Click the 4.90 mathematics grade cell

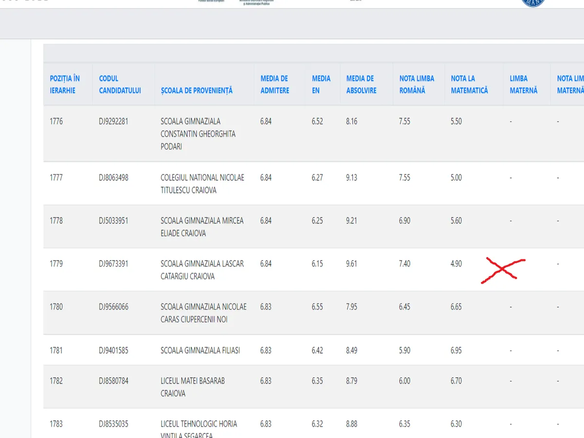tap(456, 264)
